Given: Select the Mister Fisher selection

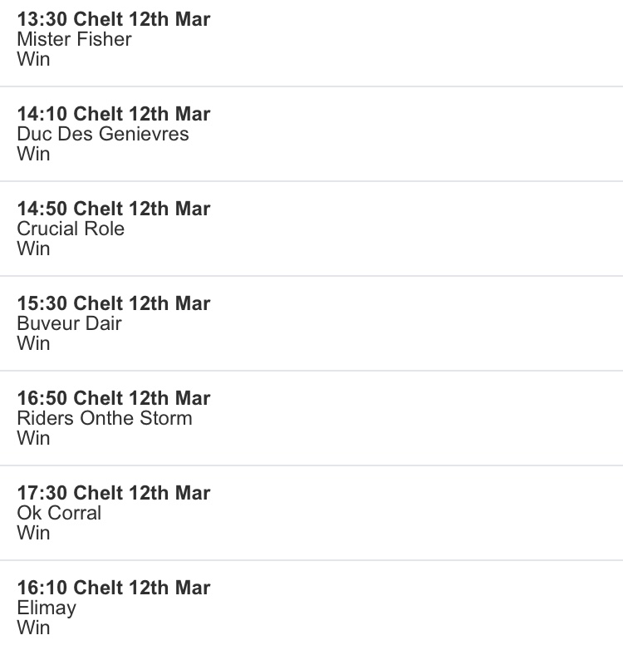Looking at the screenshot, I should pyautogui.click(x=74, y=39).
